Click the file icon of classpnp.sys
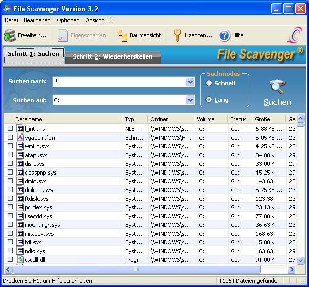Image resolution: width=309 pixels, height=287 pixels. (20, 173)
